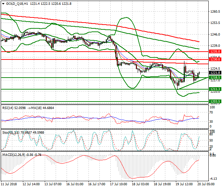Viewport: 222px width, 188px height.
Task: Select the 18 Jul 03:00 time axis marker
Action: point(140,184)
